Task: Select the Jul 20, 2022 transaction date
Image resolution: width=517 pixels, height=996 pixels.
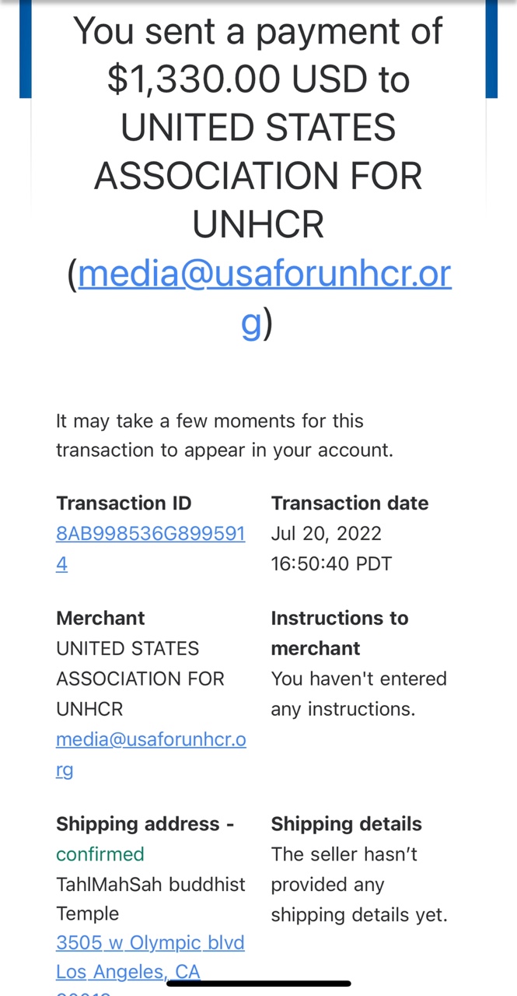Action: pos(327,534)
